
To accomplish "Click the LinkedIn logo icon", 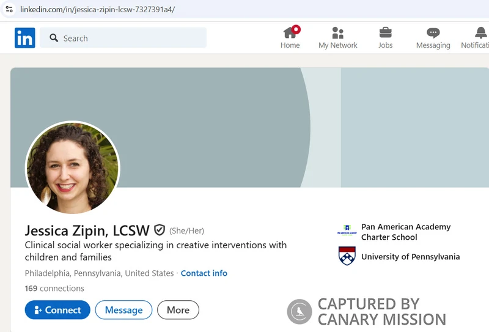I will pos(25,38).
